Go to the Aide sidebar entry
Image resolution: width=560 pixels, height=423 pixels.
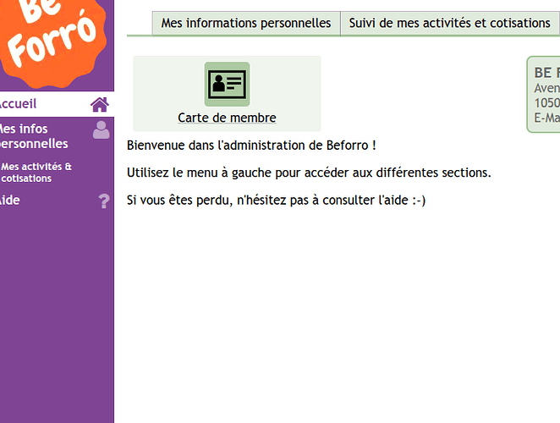[10, 201]
